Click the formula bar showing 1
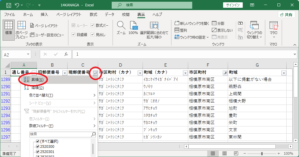Viewport: 299px width, 157px height. click(x=182, y=54)
